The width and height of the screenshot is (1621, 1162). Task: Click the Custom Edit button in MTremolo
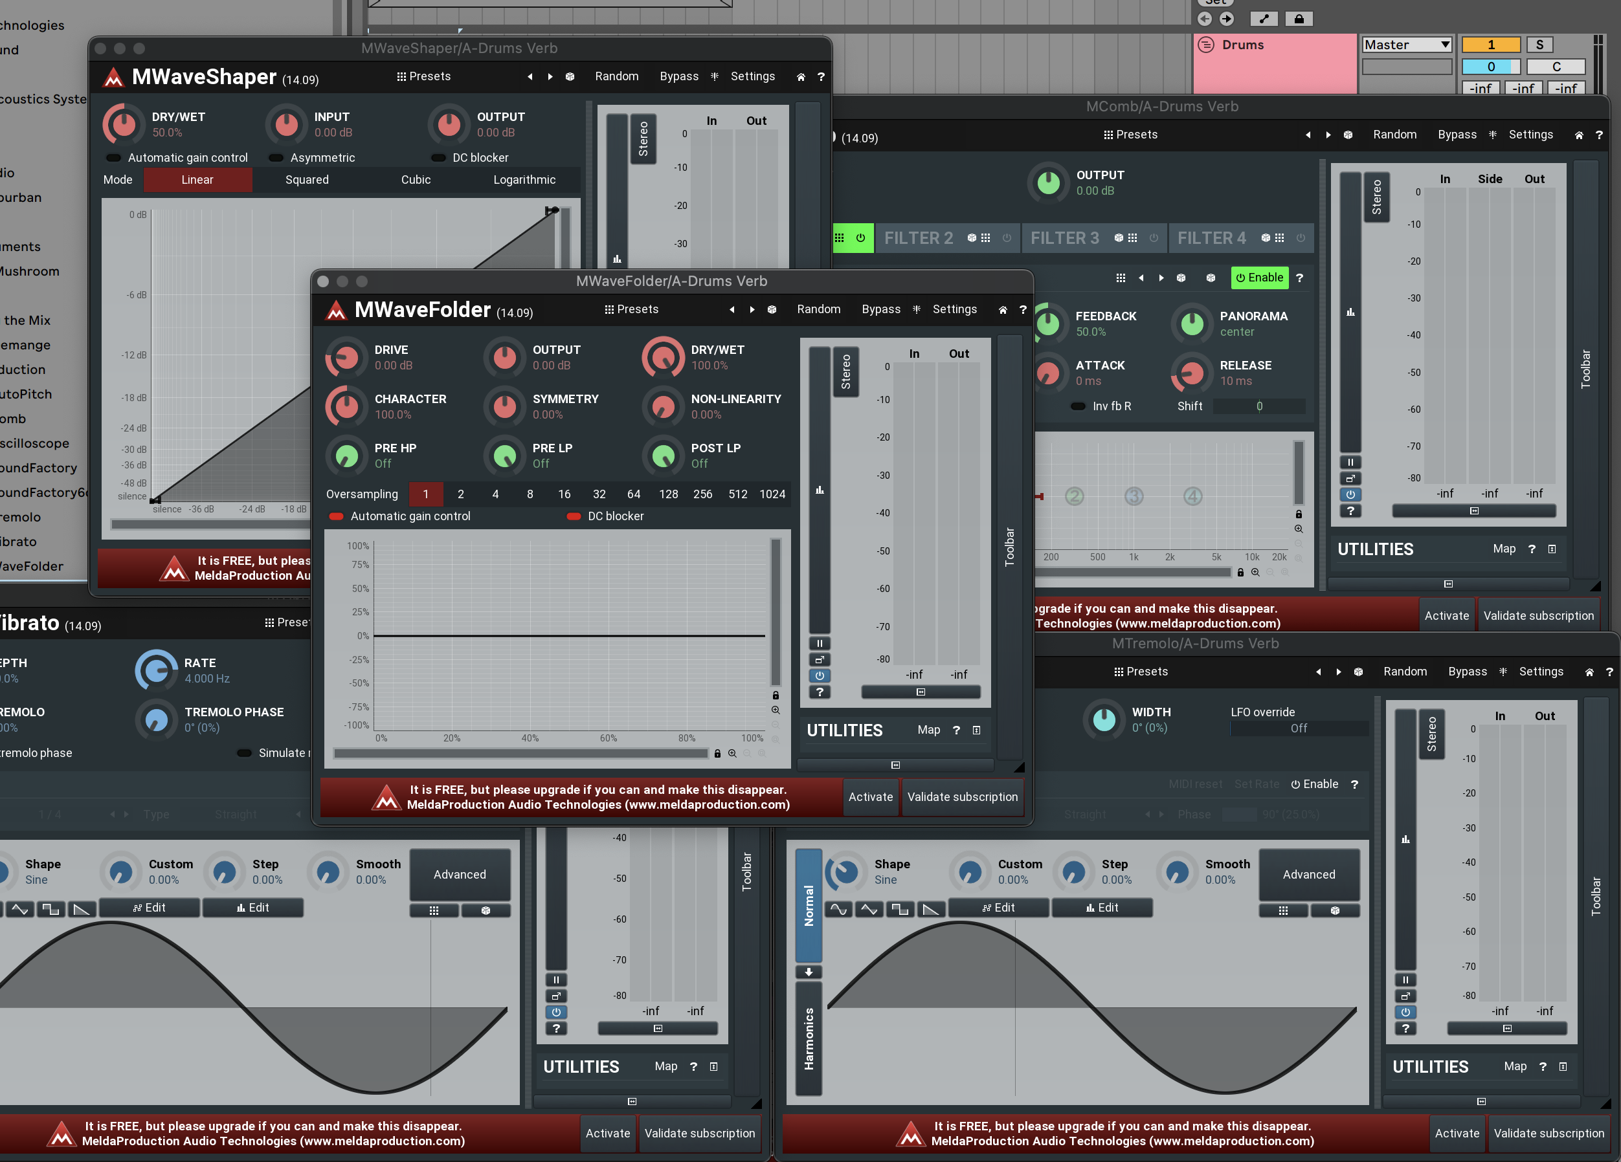point(998,908)
